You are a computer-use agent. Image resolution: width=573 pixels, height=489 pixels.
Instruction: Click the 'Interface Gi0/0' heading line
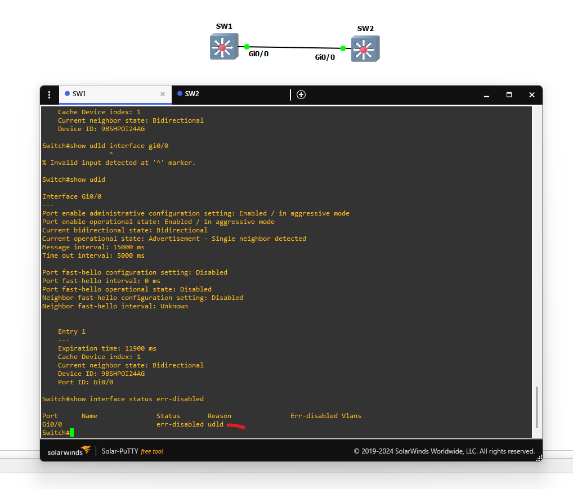click(x=71, y=196)
